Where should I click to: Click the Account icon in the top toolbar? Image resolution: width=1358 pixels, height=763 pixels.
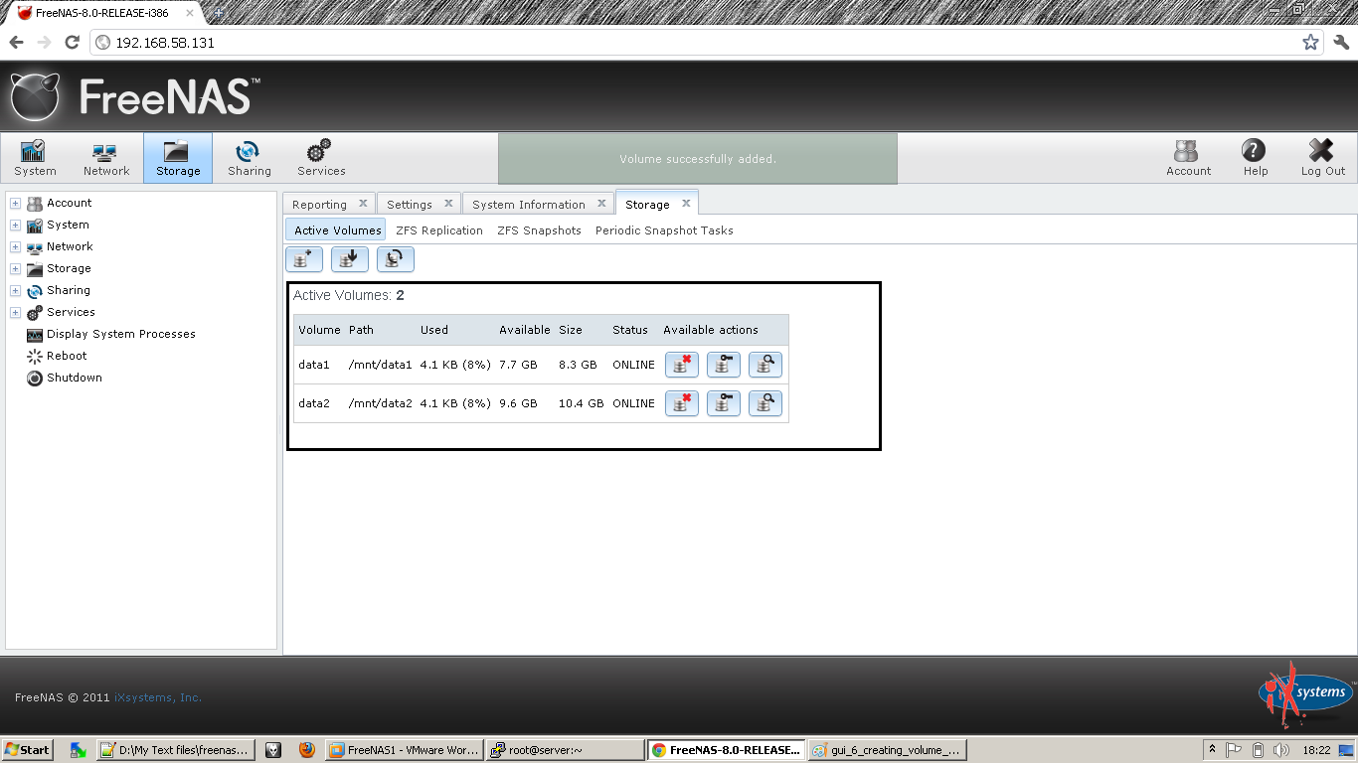(x=1188, y=157)
